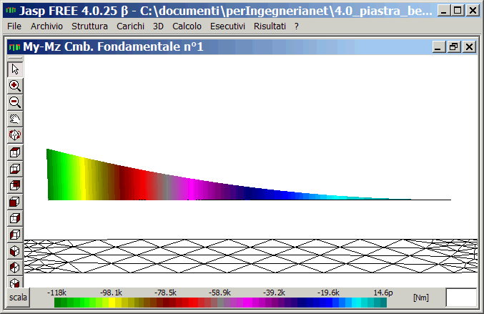Viewport: 484px width, 314px height.
Task: Minimize the Jasp FREE main window
Action: click(x=443, y=11)
